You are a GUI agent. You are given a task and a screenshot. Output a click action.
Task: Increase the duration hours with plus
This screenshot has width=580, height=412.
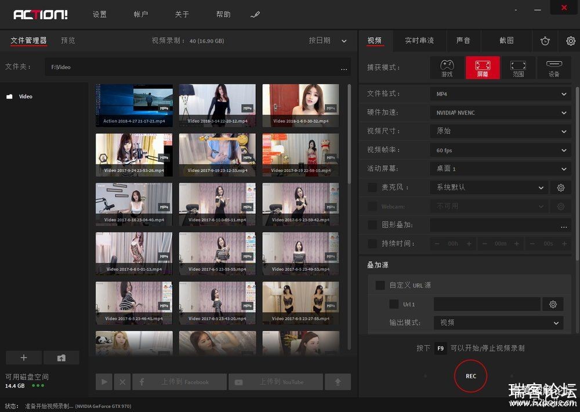tap(469, 244)
